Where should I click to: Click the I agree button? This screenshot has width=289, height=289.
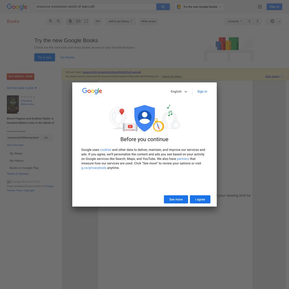tap(200, 199)
